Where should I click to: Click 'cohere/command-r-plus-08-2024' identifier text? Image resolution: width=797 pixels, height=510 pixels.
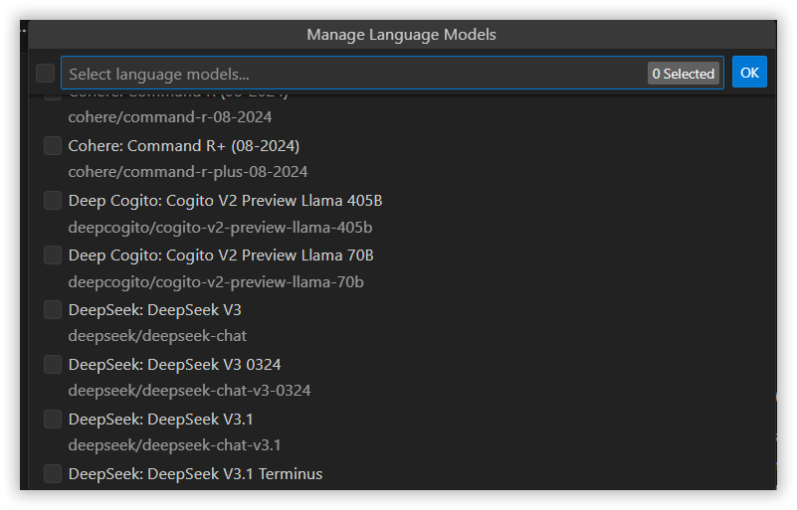click(x=188, y=172)
